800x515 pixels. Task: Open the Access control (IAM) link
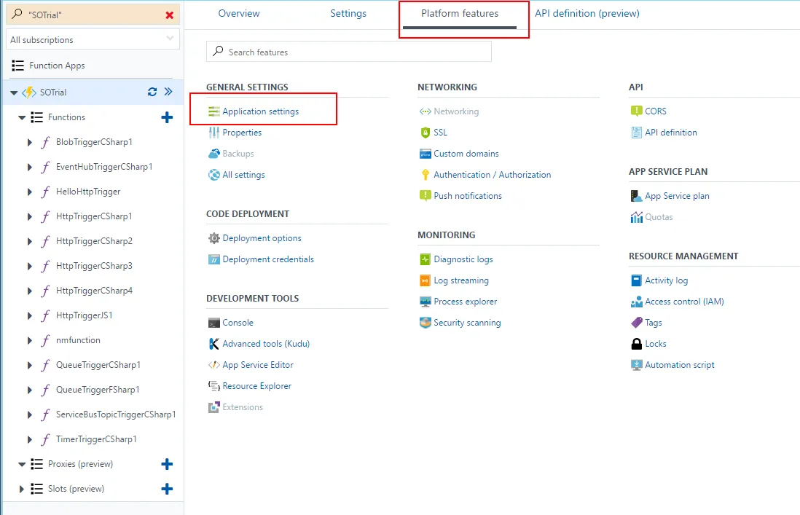click(684, 302)
